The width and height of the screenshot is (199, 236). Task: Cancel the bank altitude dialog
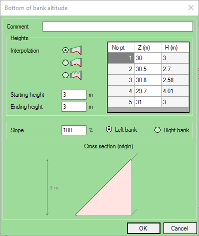(x=180, y=228)
